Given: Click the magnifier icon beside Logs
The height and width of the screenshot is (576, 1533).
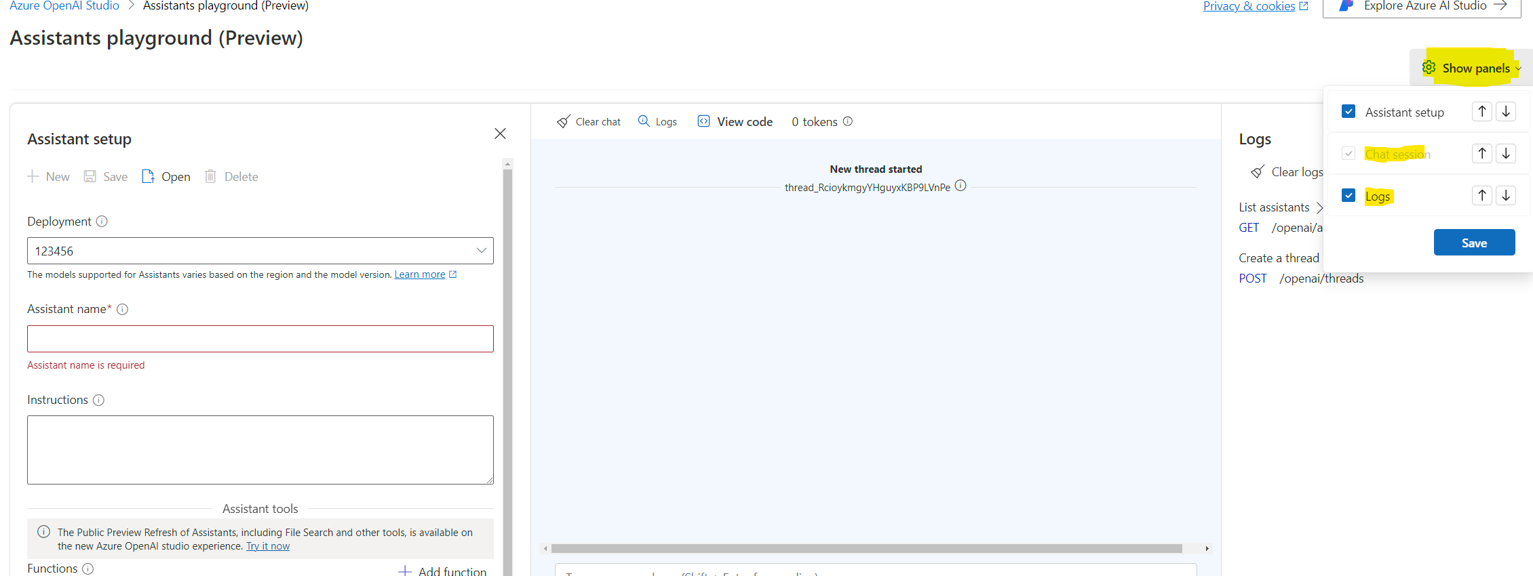Looking at the screenshot, I should [x=644, y=121].
